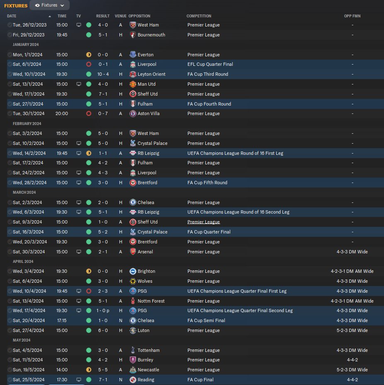Click the green win indicator for Luton match
The width and height of the screenshot is (384, 385).
89,330
